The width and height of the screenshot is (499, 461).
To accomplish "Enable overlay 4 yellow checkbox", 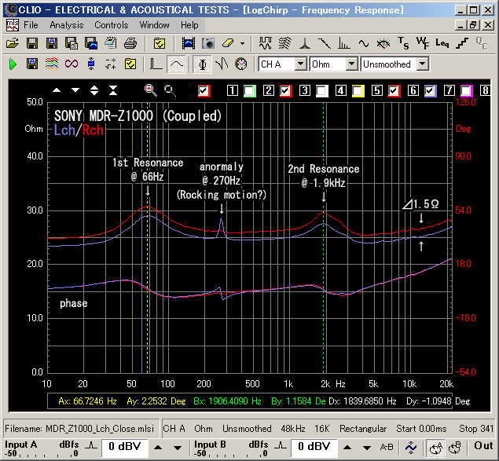I will pyautogui.click(x=358, y=91).
